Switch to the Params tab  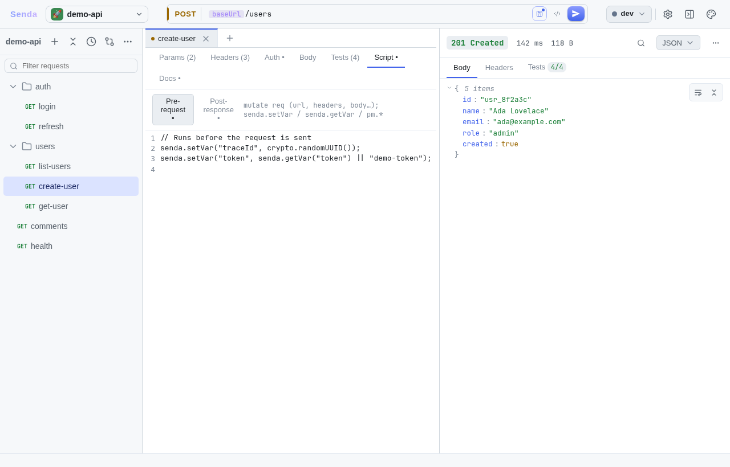[177, 57]
